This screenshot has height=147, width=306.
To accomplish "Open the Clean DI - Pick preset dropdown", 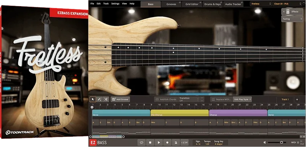I will 287,4.
